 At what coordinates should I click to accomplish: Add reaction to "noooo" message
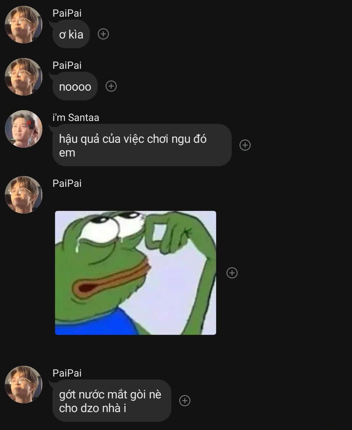pos(111,86)
